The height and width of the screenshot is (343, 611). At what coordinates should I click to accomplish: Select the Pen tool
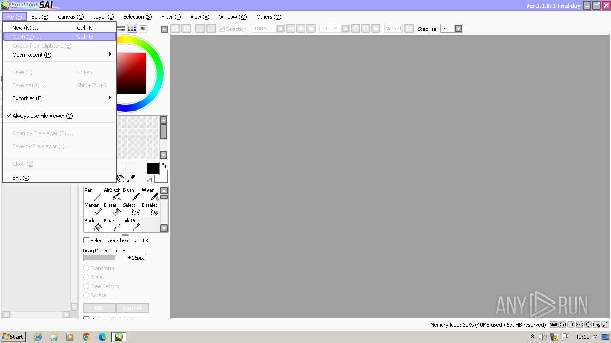click(93, 194)
